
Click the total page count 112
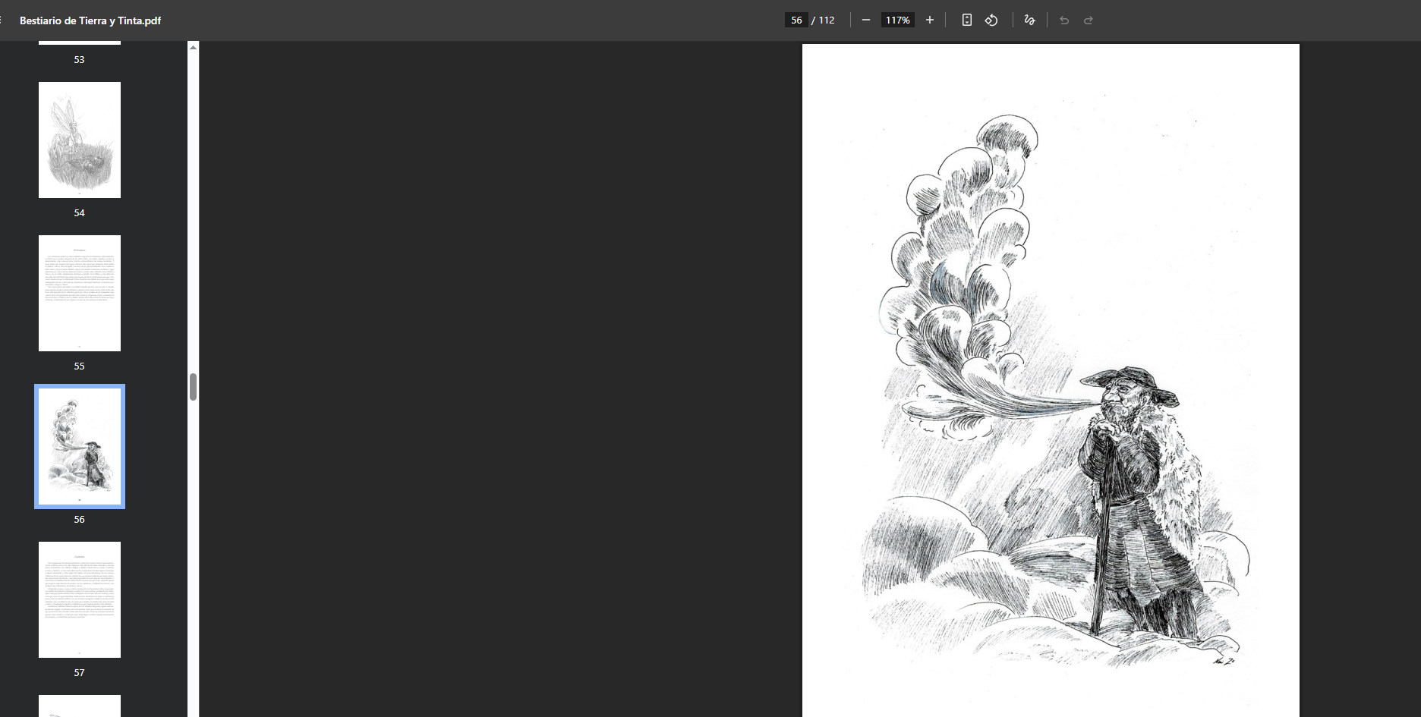827,20
